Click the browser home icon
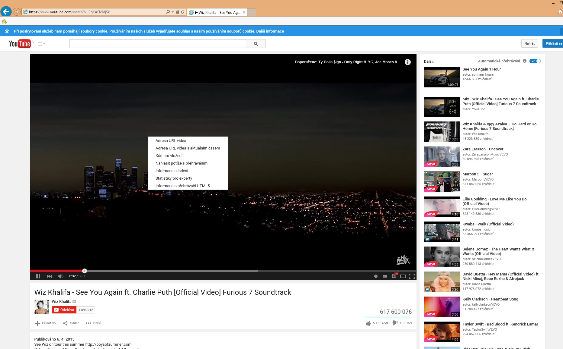The width and height of the screenshot is (563, 349). 560,12
